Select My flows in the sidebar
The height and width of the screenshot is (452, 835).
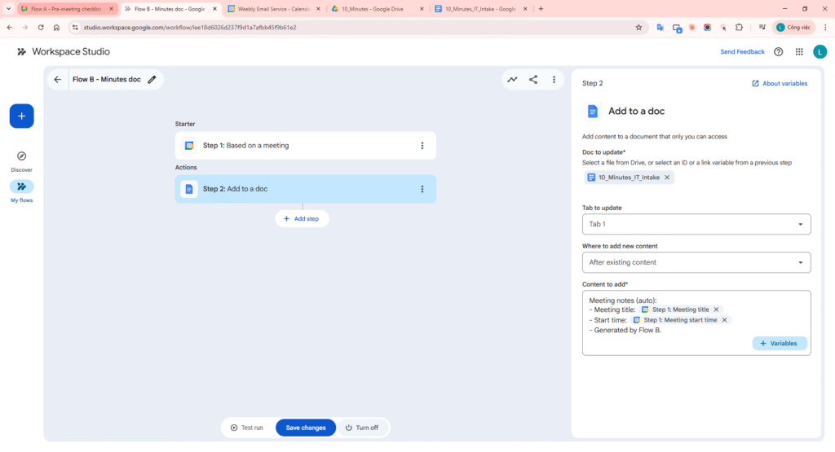click(x=21, y=191)
